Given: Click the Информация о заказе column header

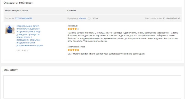Looking at the screenshot, I should click(x=17, y=11).
